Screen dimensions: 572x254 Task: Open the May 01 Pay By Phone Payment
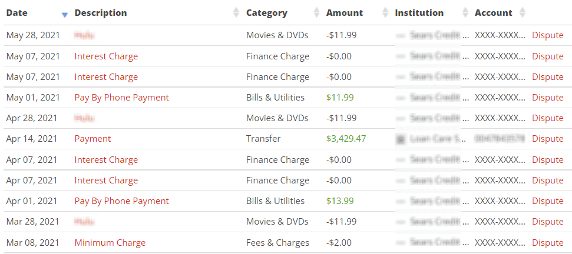[121, 98]
